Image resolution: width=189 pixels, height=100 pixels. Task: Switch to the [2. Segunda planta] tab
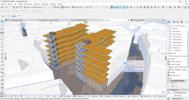click(23, 20)
